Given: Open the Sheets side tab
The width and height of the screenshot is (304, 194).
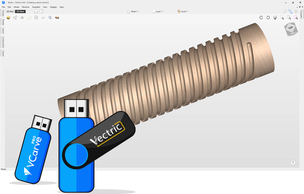Looking at the screenshot, I should click(3, 22).
